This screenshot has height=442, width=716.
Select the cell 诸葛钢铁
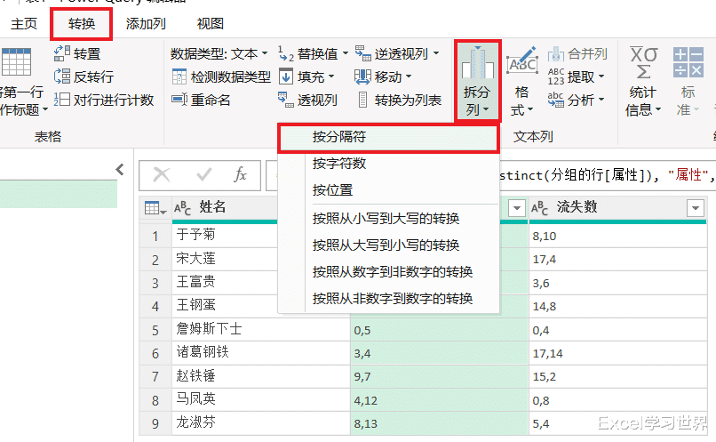pyautogui.click(x=261, y=352)
